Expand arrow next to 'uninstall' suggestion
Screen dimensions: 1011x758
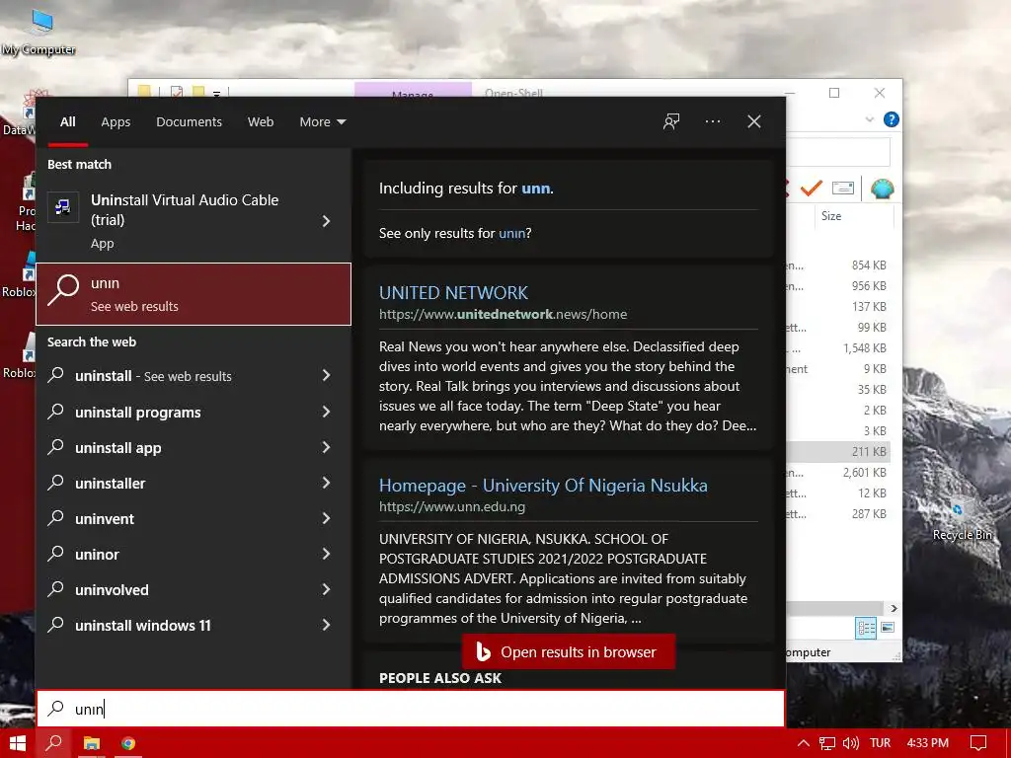click(x=326, y=375)
